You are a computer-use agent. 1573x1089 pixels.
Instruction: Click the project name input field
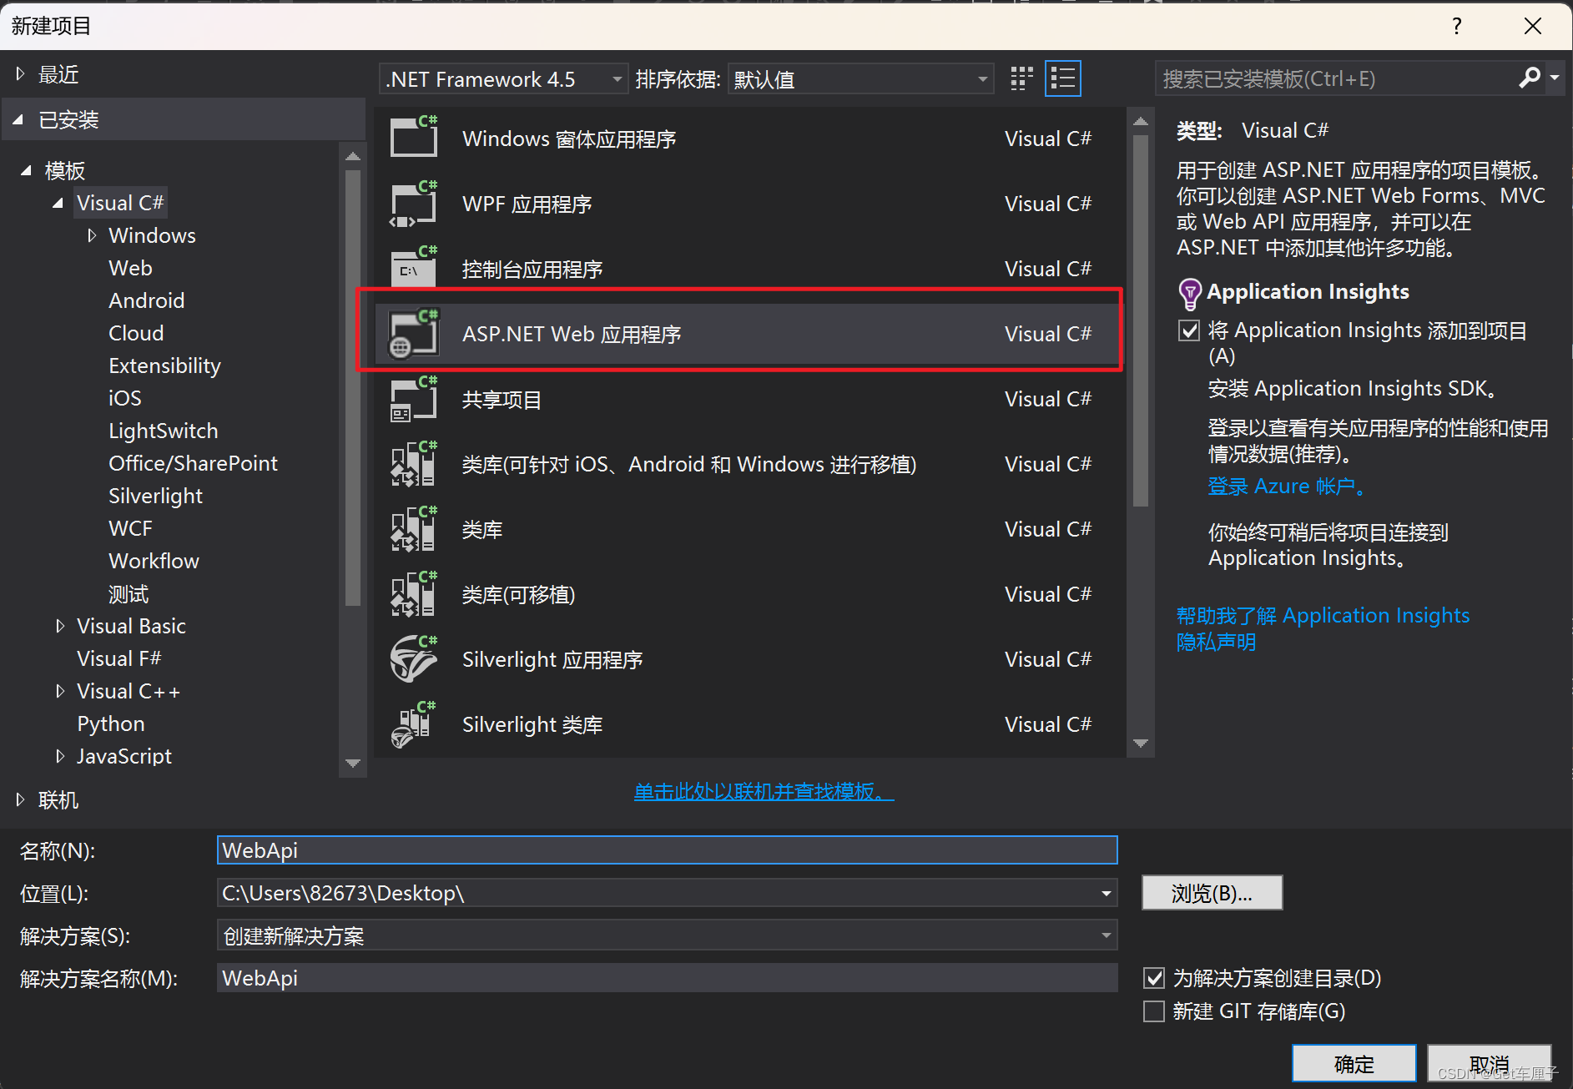[667, 850]
